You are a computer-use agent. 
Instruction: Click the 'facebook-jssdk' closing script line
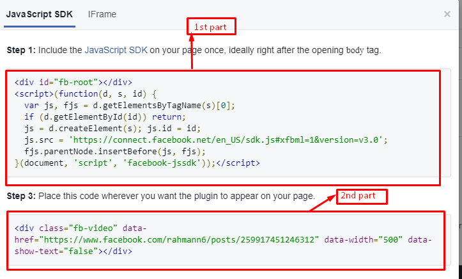click(x=137, y=163)
